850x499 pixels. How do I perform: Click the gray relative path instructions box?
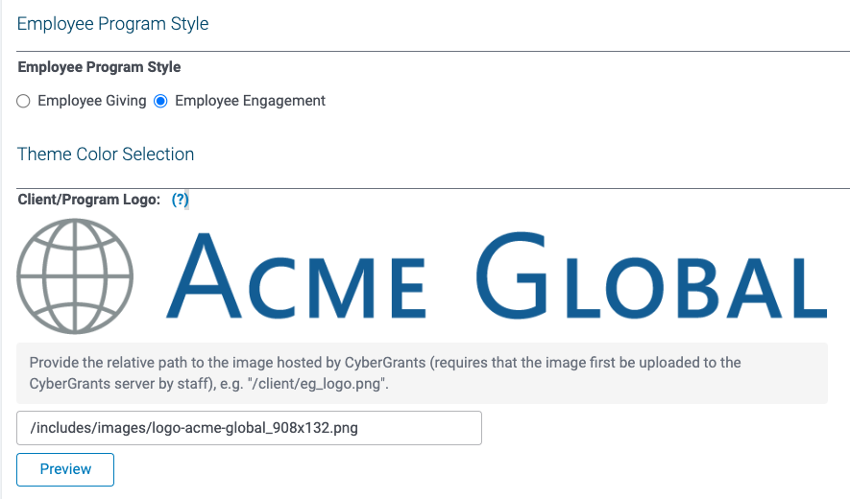click(422, 373)
